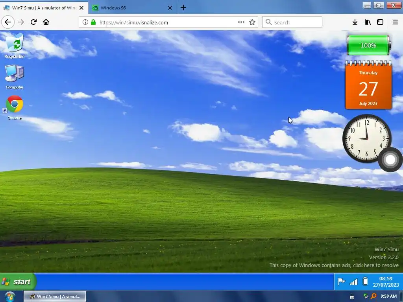Click the host Windows Start orb
Image resolution: width=403 pixels, height=302 pixels.
tap(10, 296)
